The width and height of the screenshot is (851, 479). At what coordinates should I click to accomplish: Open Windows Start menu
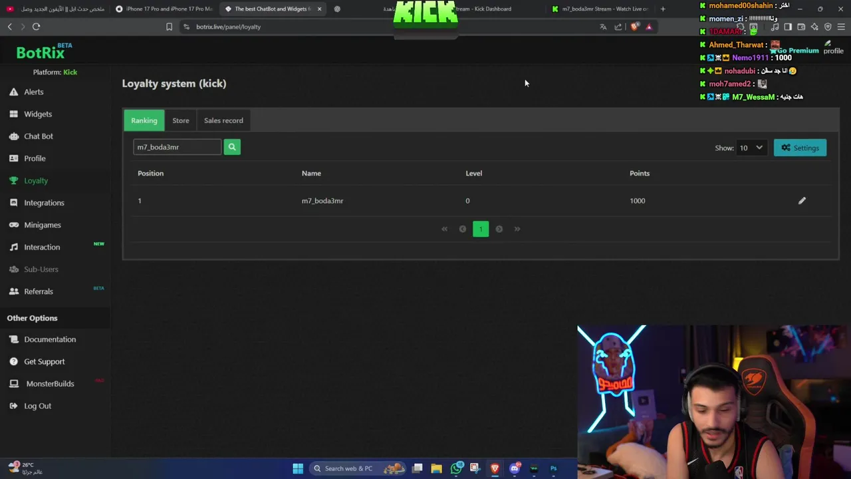point(298,468)
